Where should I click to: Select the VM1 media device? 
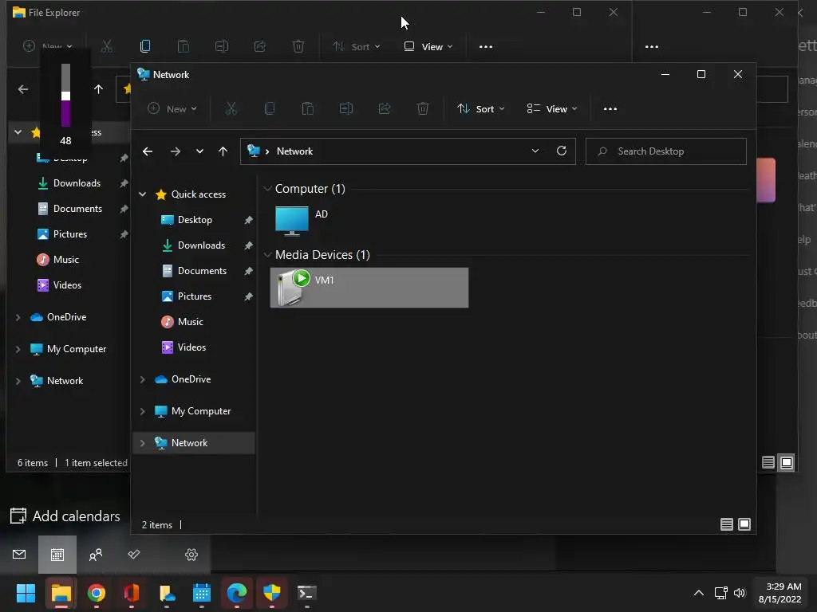pos(369,288)
